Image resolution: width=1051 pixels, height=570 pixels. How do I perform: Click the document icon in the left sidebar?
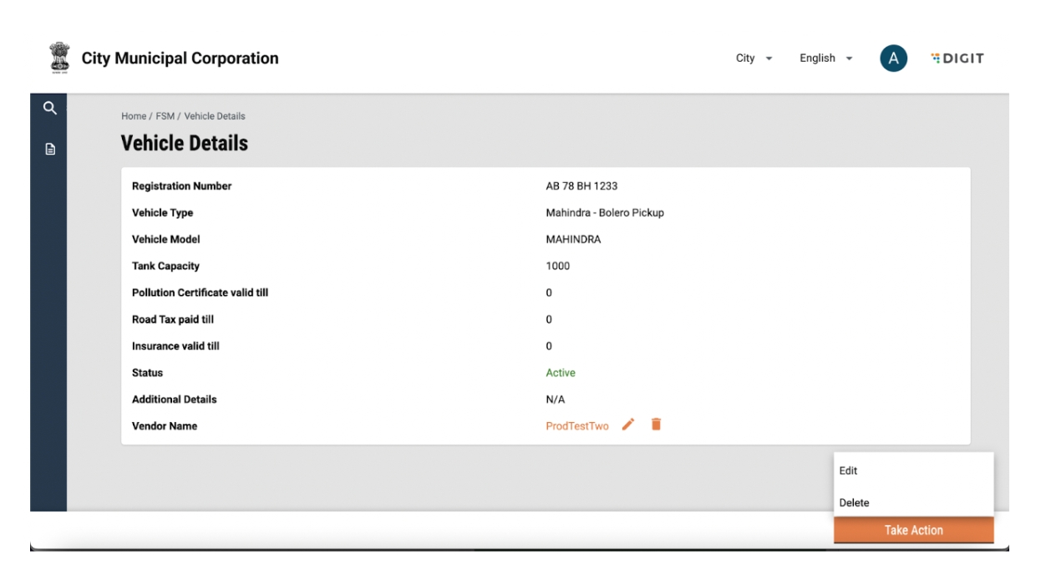click(x=49, y=150)
